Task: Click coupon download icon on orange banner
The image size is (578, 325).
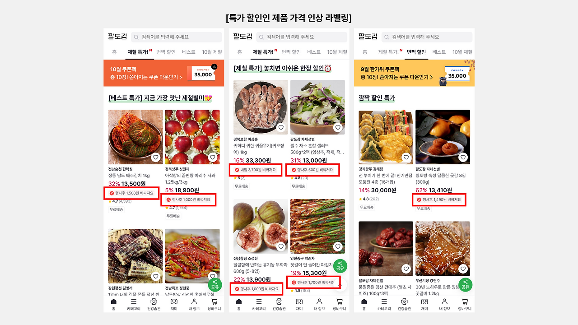Action: (x=214, y=67)
